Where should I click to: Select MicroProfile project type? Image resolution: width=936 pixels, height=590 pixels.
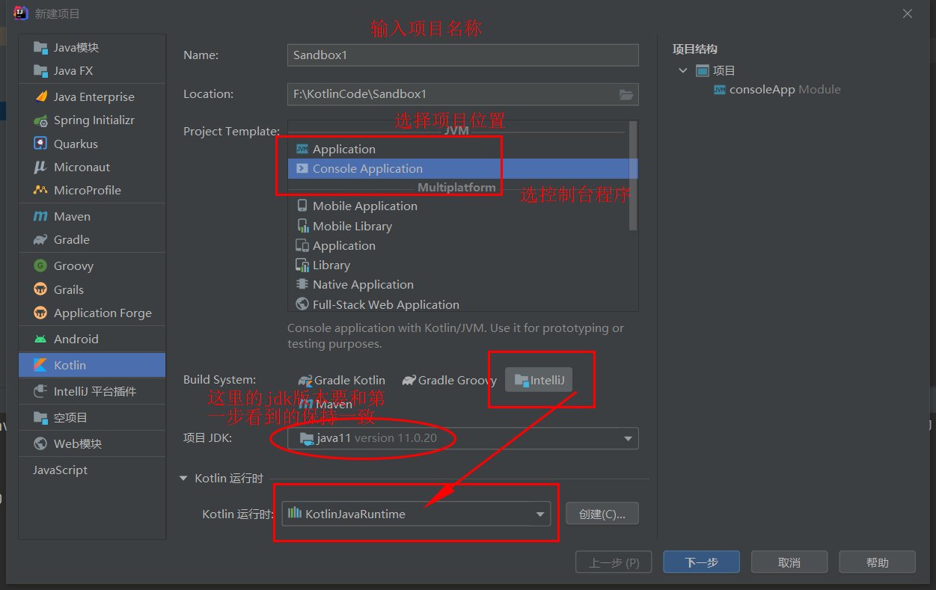(x=92, y=190)
